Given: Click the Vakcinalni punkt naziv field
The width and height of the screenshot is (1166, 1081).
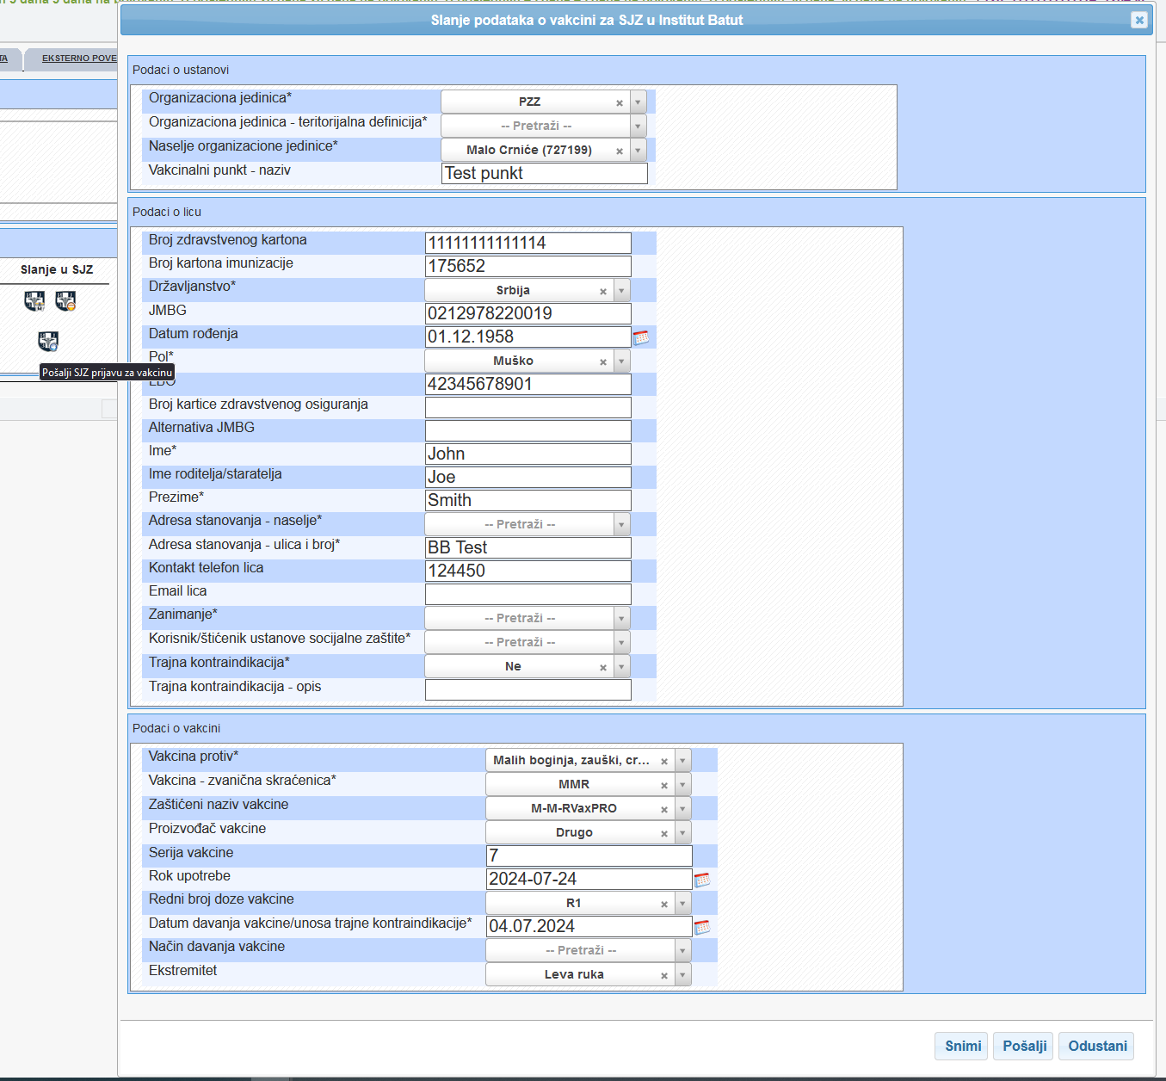Looking at the screenshot, I should coord(545,173).
